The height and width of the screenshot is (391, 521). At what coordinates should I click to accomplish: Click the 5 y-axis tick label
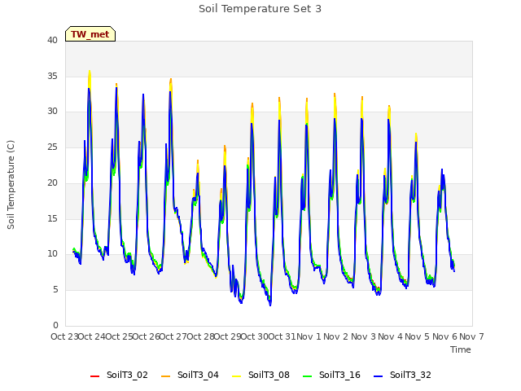pyautogui.click(x=55, y=290)
